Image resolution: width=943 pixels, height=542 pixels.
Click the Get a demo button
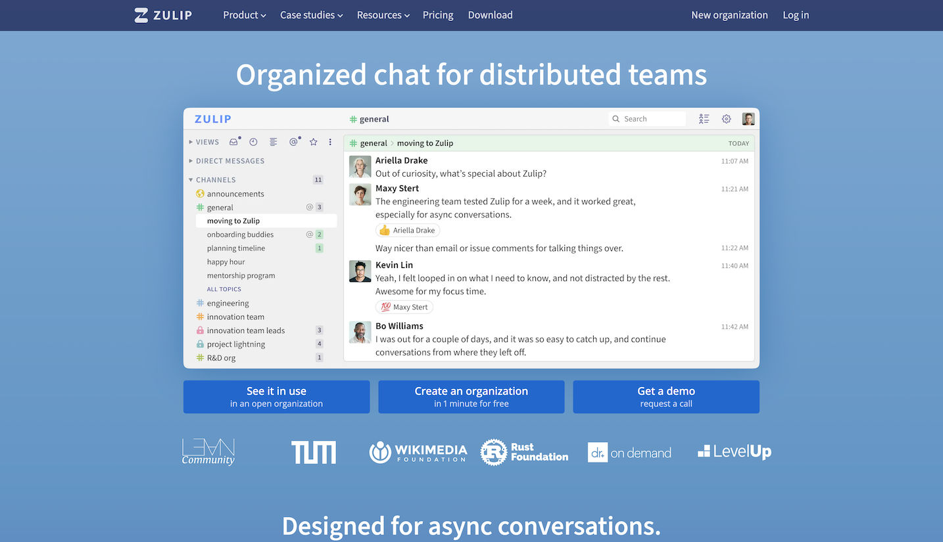click(666, 397)
